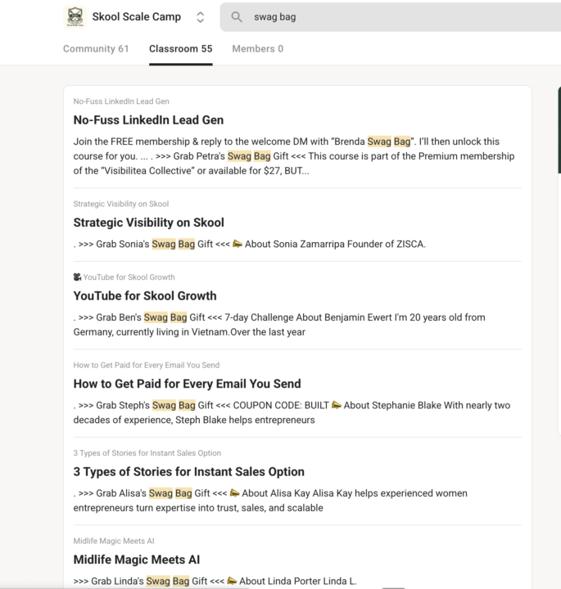Open Strategic Visibility on Skool result title
The height and width of the screenshot is (589, 561).
pyautogui.click(x=148, y=223)
